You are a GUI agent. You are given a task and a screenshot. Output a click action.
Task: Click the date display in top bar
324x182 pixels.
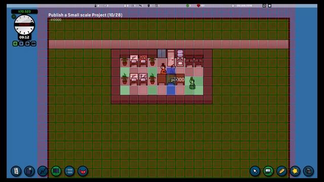(x=244, y=6)
